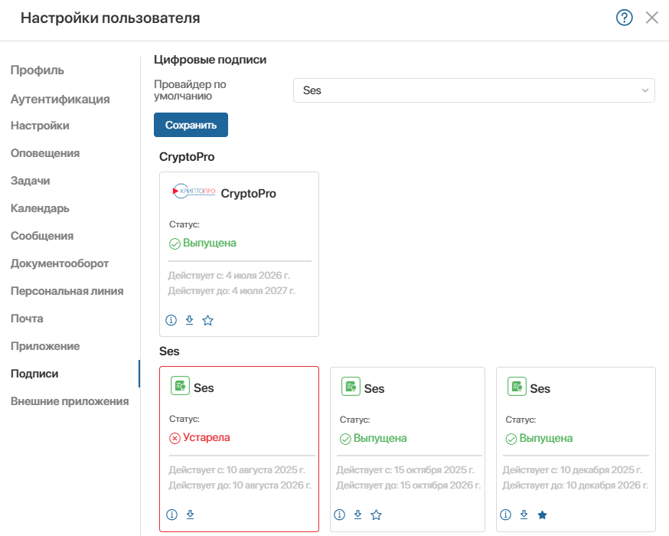The height and width of the screenshot is (536, 669).
Task: Select Почта in the sidebar
Action: coord(27,319)
